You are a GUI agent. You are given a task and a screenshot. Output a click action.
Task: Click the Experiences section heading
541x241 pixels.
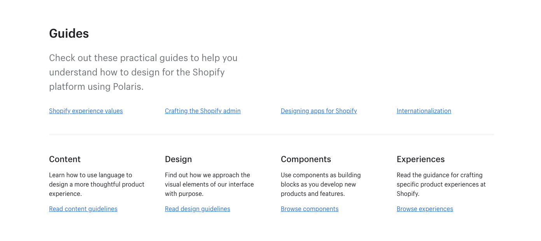(x=420, y=159)
